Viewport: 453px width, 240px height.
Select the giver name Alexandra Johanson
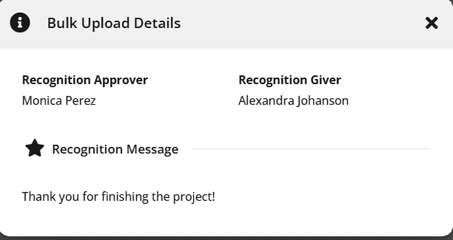point(294,101)
